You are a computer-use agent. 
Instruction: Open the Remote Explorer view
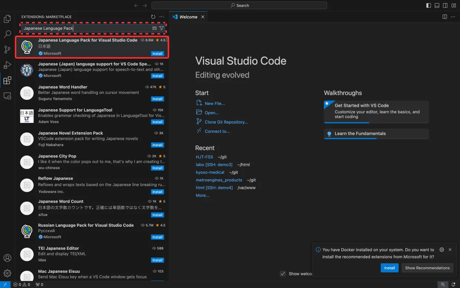[7, 96]
